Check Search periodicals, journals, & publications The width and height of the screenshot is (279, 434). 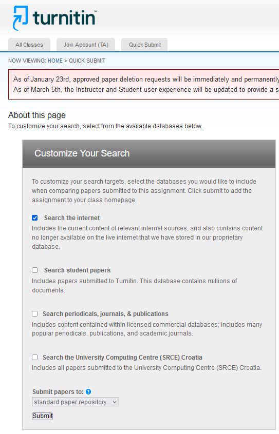(34, 313)
